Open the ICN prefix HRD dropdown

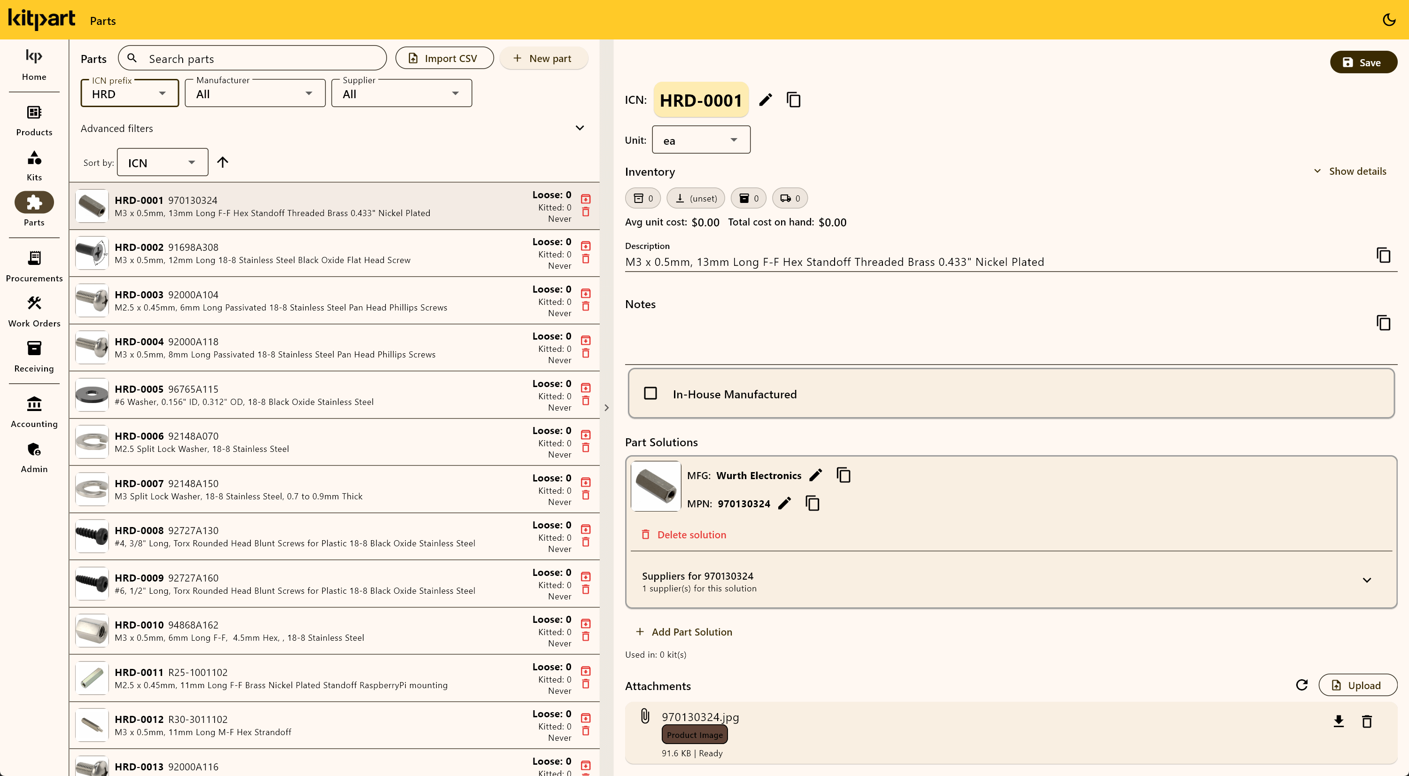tap(130, 93)
